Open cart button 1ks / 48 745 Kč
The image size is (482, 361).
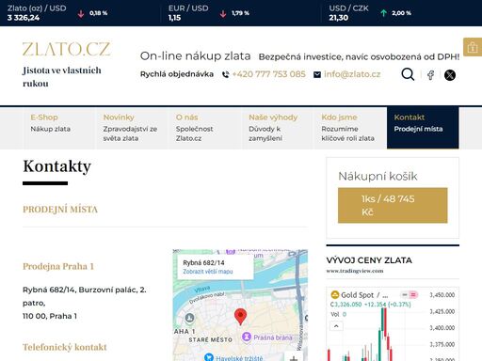point(393,205)
